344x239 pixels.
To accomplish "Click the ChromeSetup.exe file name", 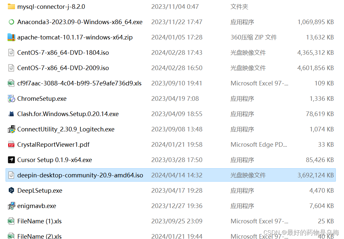I will pyautogui.click(x=42, y=98).
